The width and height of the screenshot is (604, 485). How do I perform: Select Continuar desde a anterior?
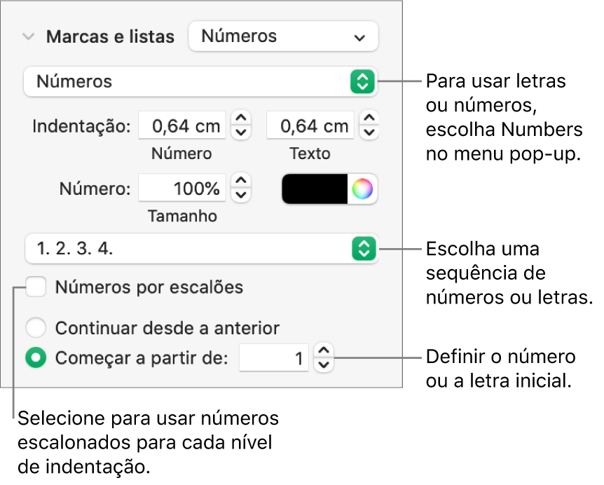36,328
